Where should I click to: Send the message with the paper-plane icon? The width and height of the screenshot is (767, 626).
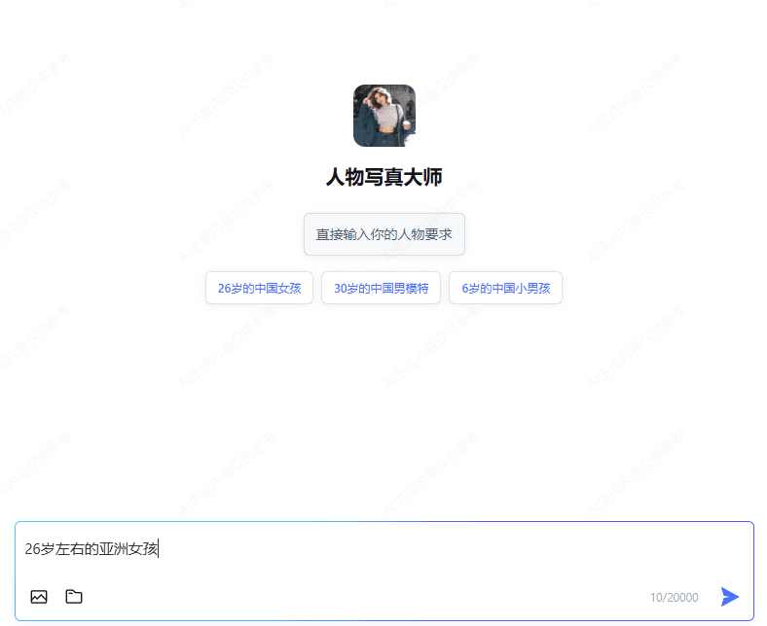[729, 597]
